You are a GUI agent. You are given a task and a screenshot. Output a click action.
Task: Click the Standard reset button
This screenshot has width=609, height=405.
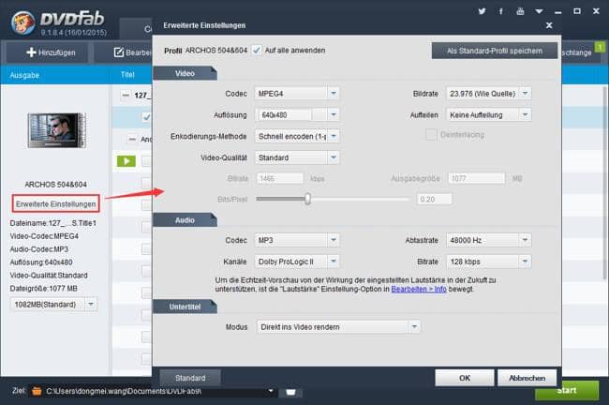[x=190, y=378]
